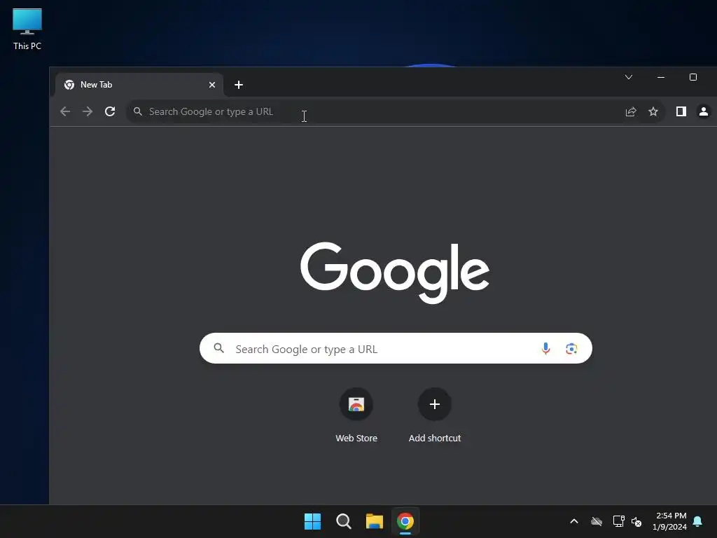Open the Chrome profile avatar
The height and width of the screenshot is (538, 717).
[x=704, y=111]
